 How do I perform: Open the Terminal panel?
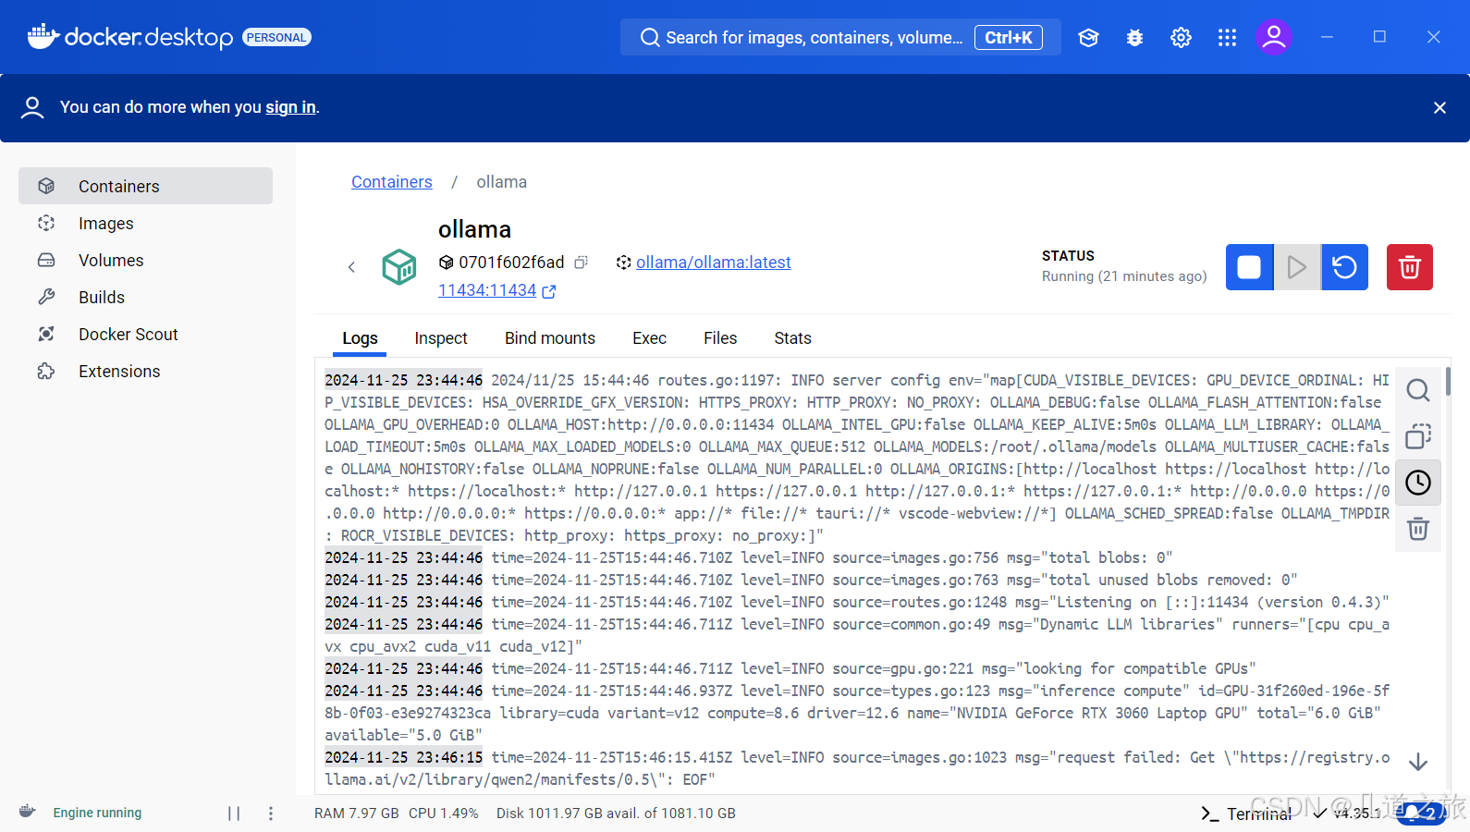(1245, 814)
